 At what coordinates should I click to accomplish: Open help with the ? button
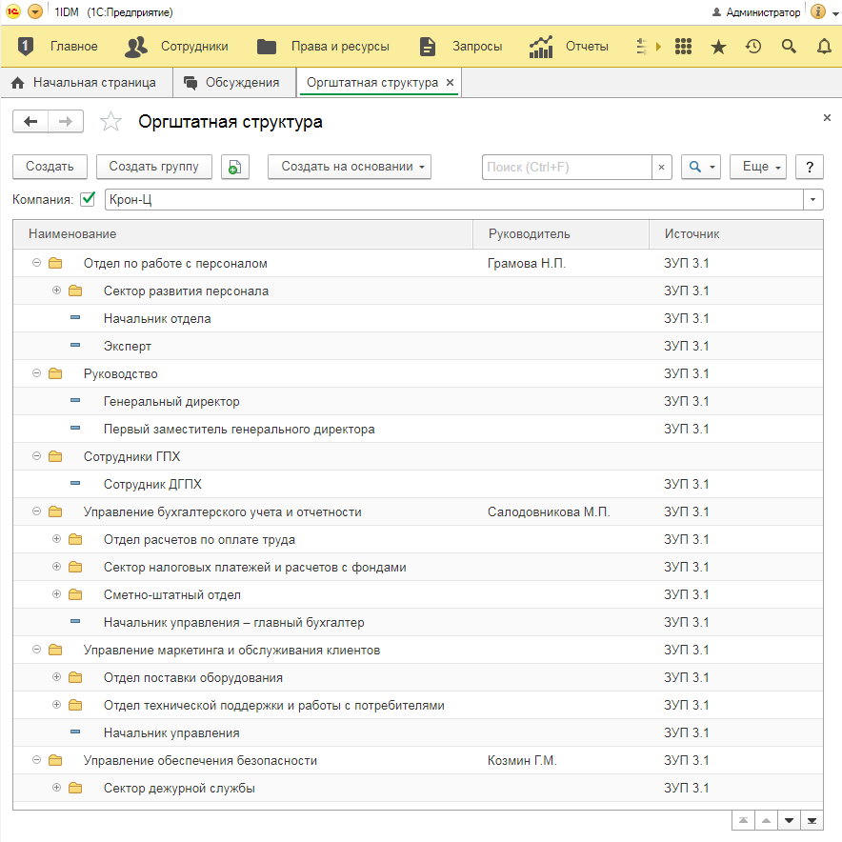click(x=810, y=167)
